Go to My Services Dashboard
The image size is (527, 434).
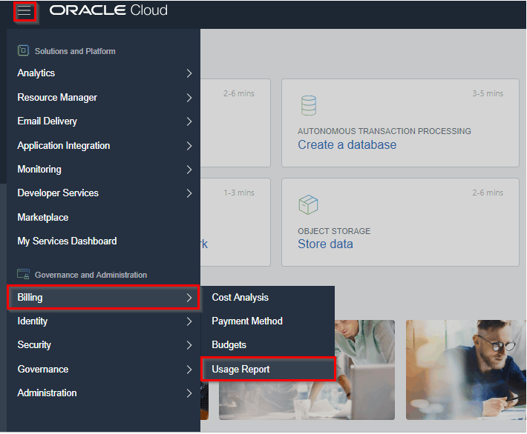click(x=103, y=241)
